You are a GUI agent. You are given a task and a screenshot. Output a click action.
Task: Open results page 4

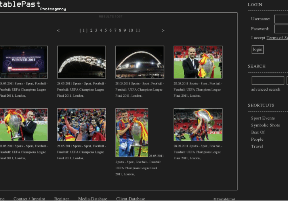click(x=101, y=31)
